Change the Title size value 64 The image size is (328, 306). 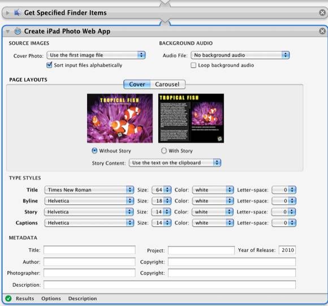[162, 189]
